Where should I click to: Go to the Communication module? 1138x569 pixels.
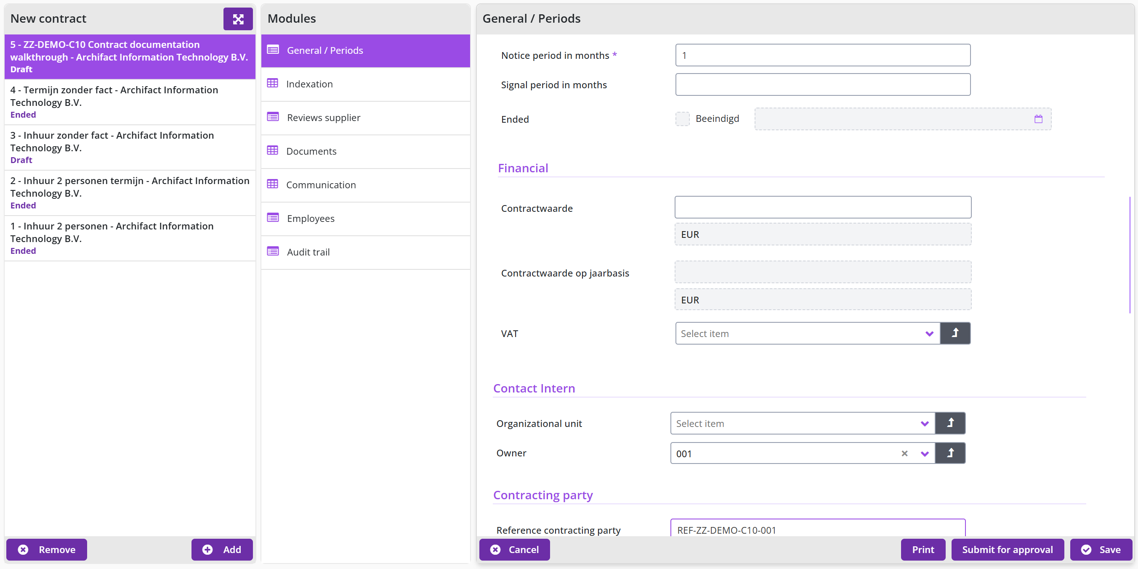[365, 185]
